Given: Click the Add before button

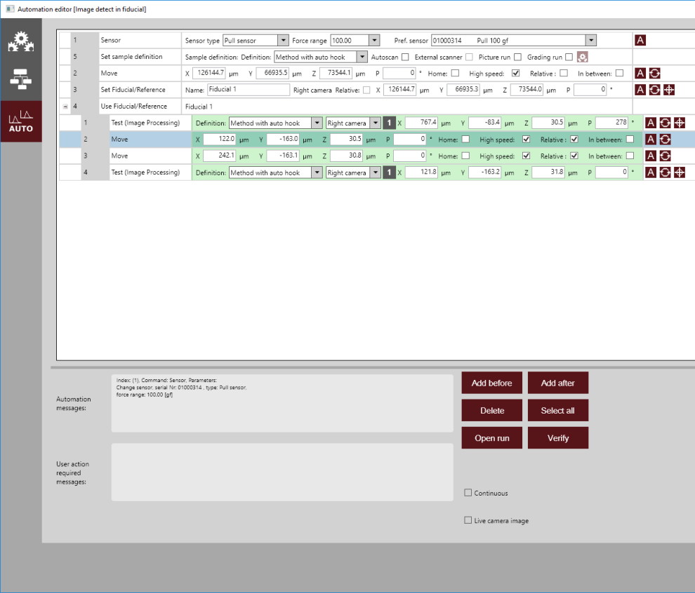Looking at the screenshot, I should pos(491,383).
